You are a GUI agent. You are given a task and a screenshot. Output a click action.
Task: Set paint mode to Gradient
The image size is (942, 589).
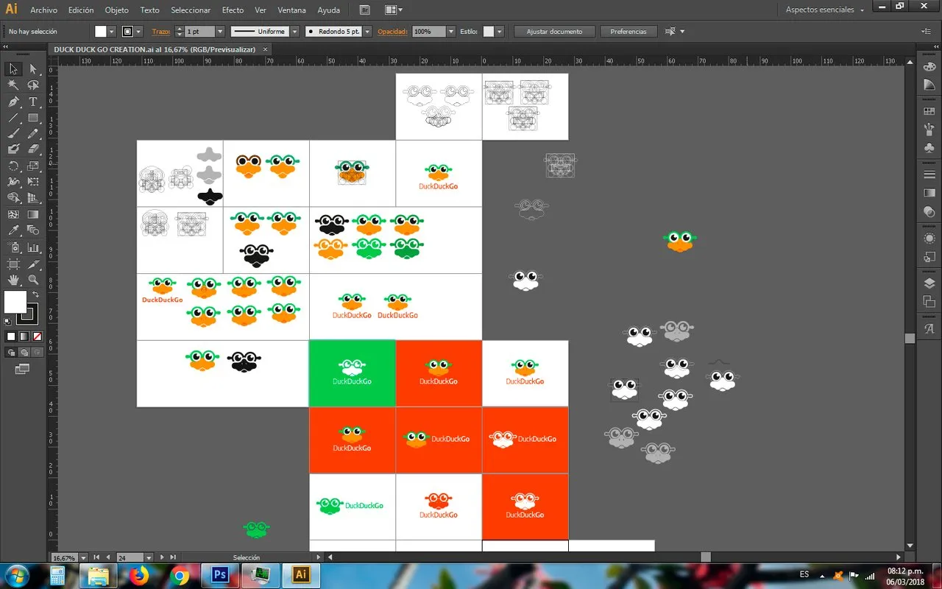pos(24,336)
